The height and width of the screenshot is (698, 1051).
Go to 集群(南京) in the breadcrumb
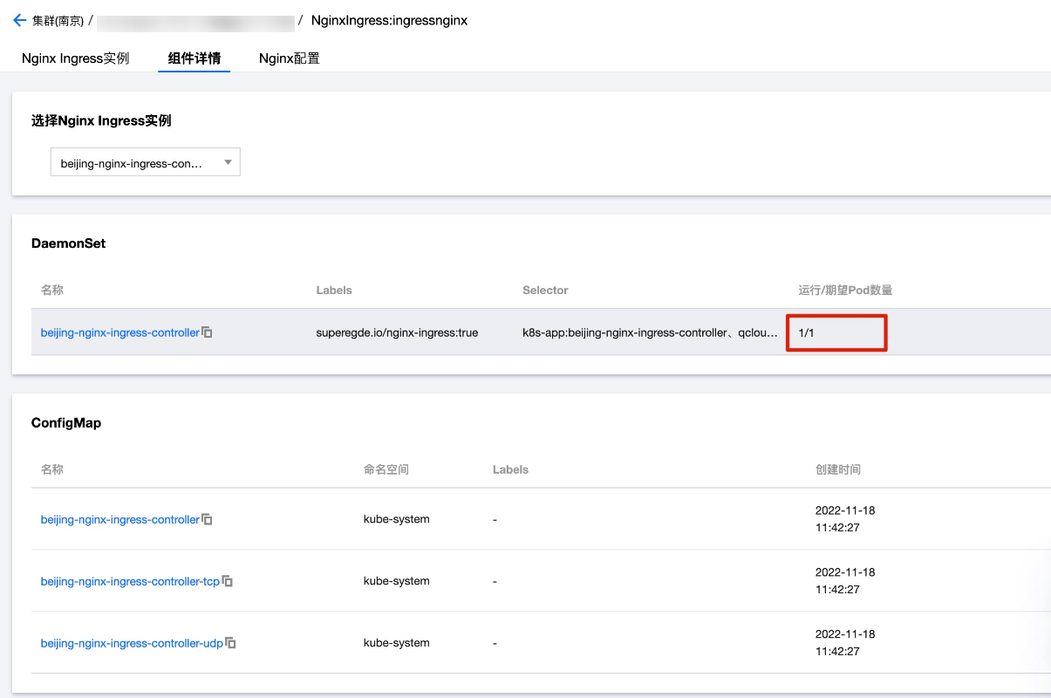point(58,20)
